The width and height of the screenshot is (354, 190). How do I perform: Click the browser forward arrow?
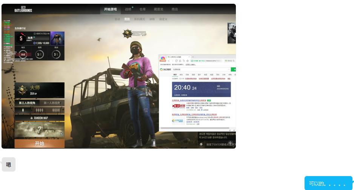pyautogui.click(x=172, y=61)
